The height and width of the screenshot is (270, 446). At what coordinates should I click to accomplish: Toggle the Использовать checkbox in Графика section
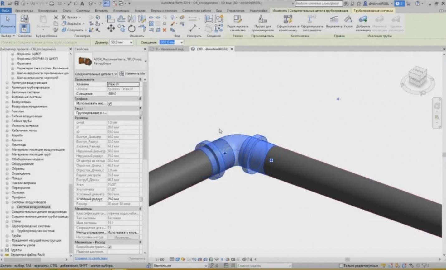tap(109, 103)
